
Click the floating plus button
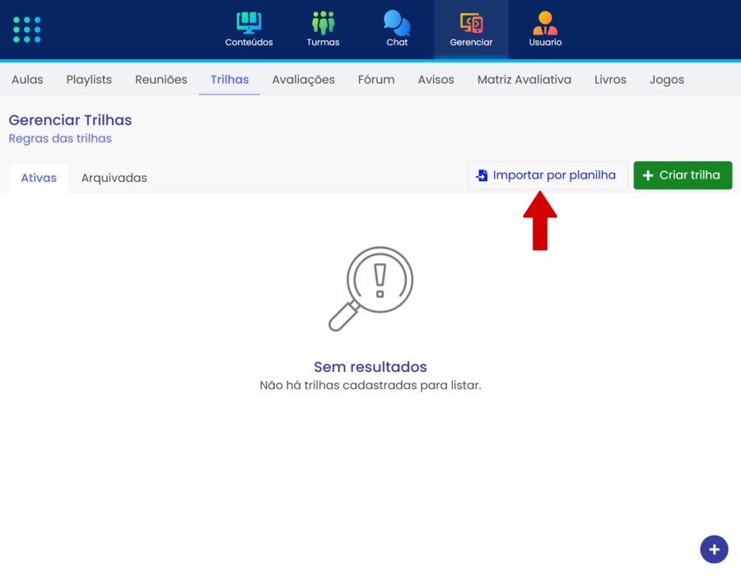714,549
